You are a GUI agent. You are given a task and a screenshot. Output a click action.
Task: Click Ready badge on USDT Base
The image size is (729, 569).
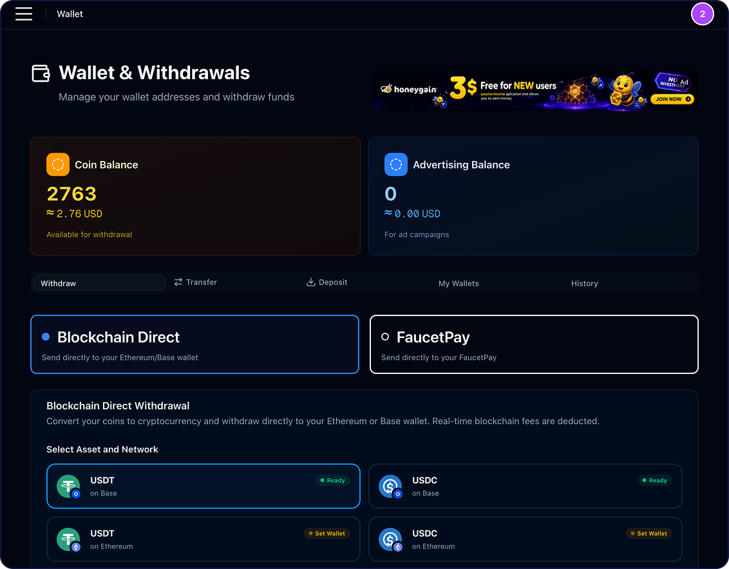[332, 480]
